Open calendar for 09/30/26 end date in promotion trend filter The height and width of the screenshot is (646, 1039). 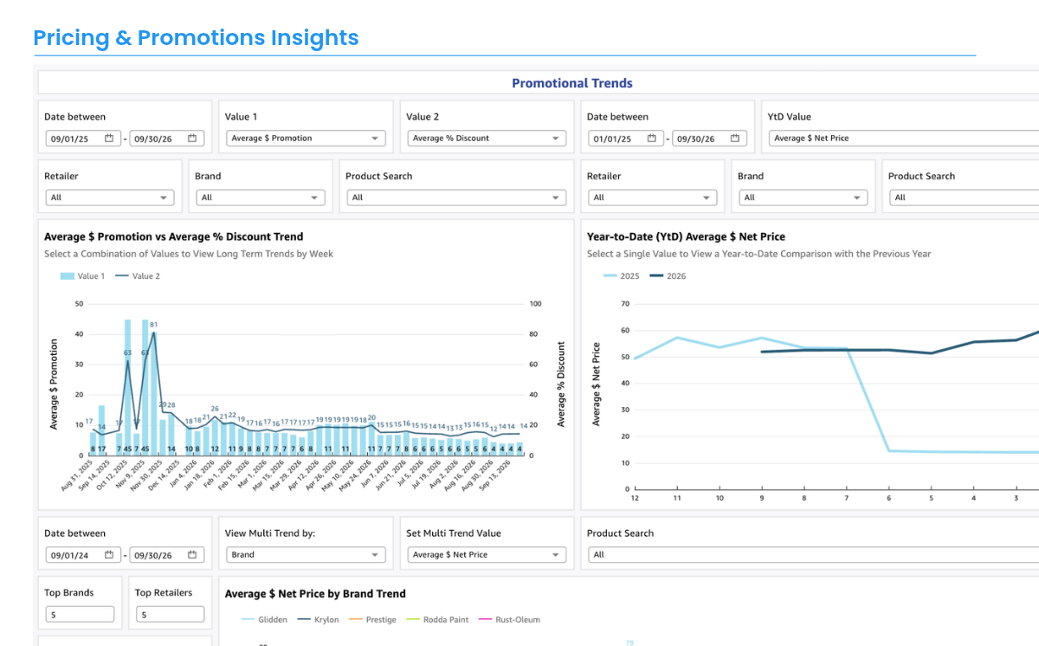click(192, 139)
